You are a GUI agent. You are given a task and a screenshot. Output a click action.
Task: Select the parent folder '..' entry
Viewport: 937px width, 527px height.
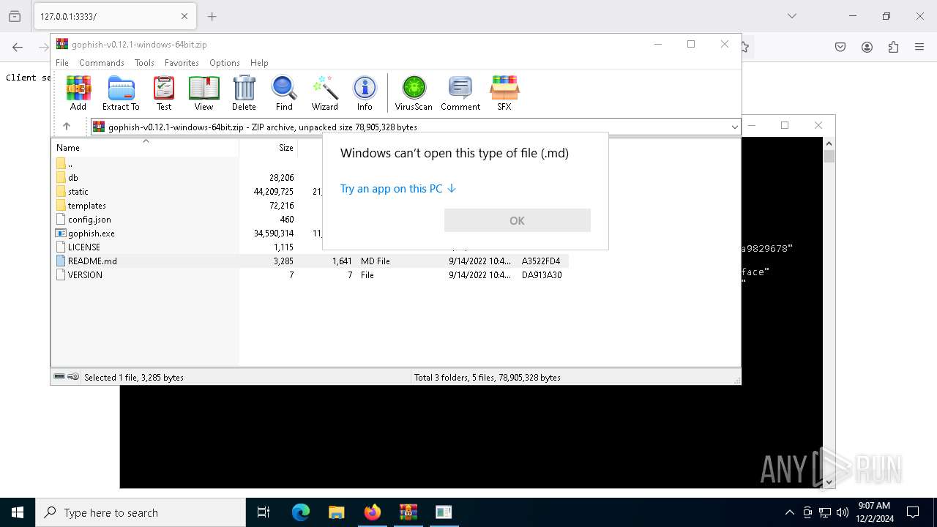[x=70, y=164]
